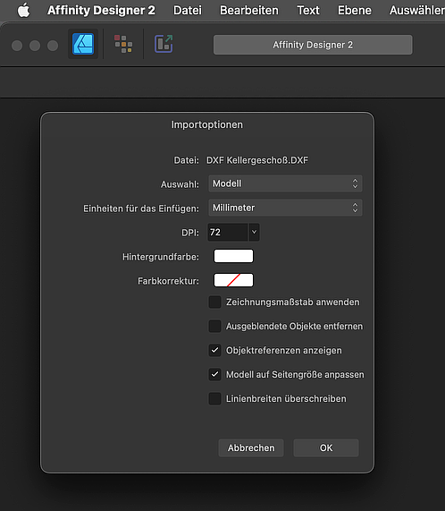Confirm import with OK button
The height and width of the screenshot is (511, 445).
point(326,447)
